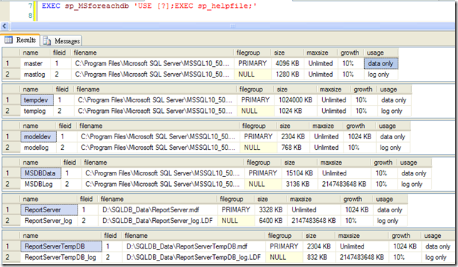Viewport: 458px width, 267px height.
Task: Click the query editor horizontal scrollbar thumb
Action: coord(233,26)
